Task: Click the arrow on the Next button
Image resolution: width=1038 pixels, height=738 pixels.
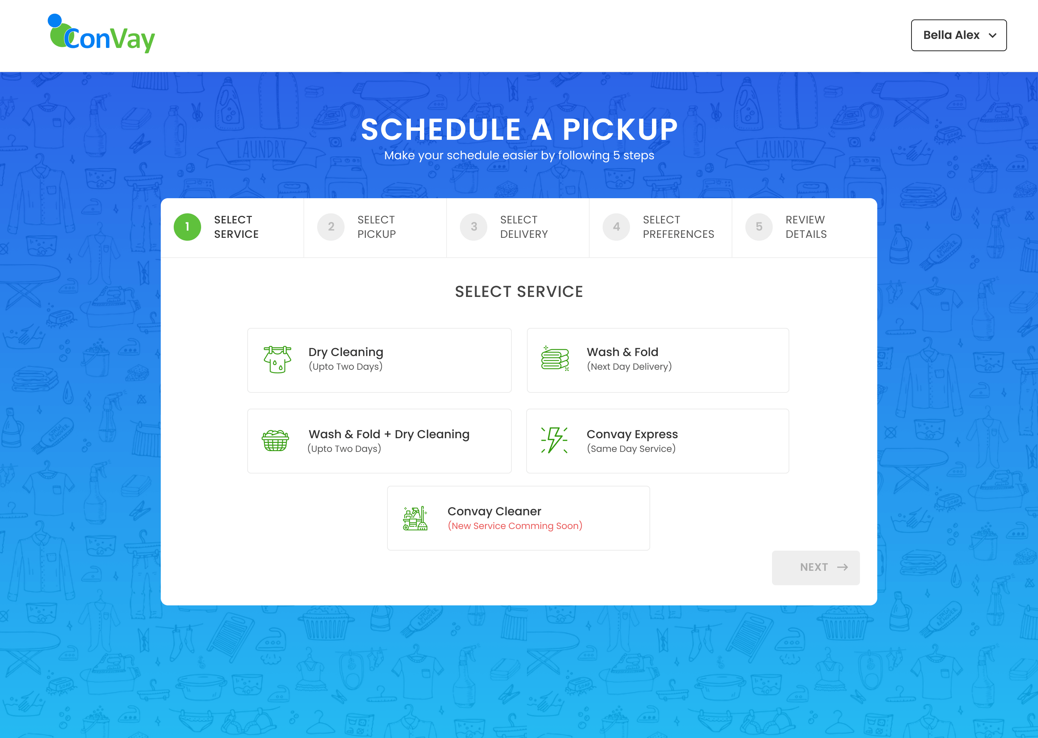Action: [842, 567]
